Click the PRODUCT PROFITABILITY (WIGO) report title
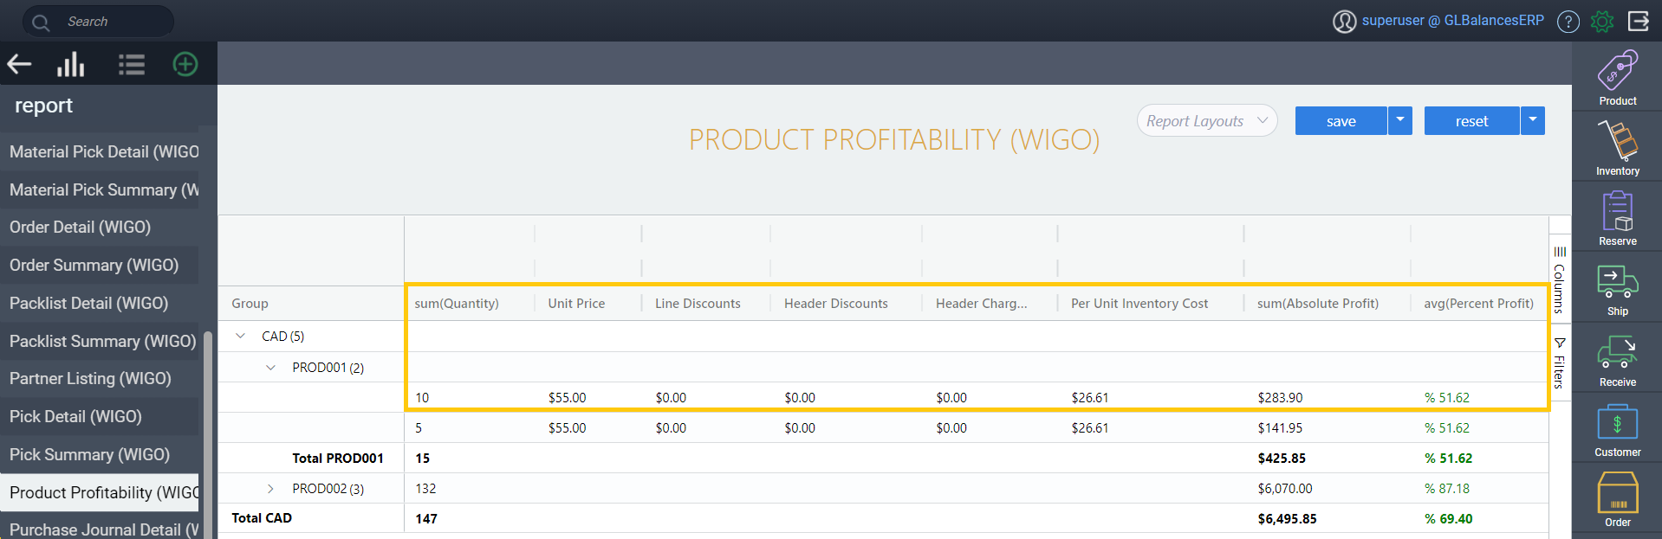The width and height of the screenshot is (1662, 539). pyautogui.click(x=894, y=139)
